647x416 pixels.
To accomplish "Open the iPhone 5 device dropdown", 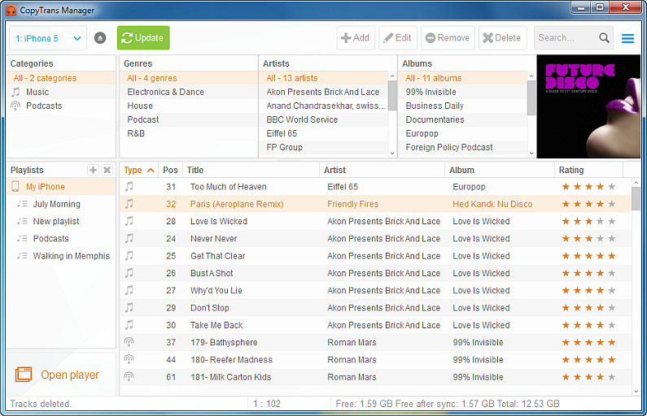I will (48, 38).
